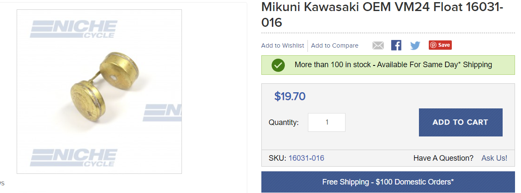The height and width of the screenshot is (193, 521).
Task: Share product on Twitter
Action: [x=415, y=45]
